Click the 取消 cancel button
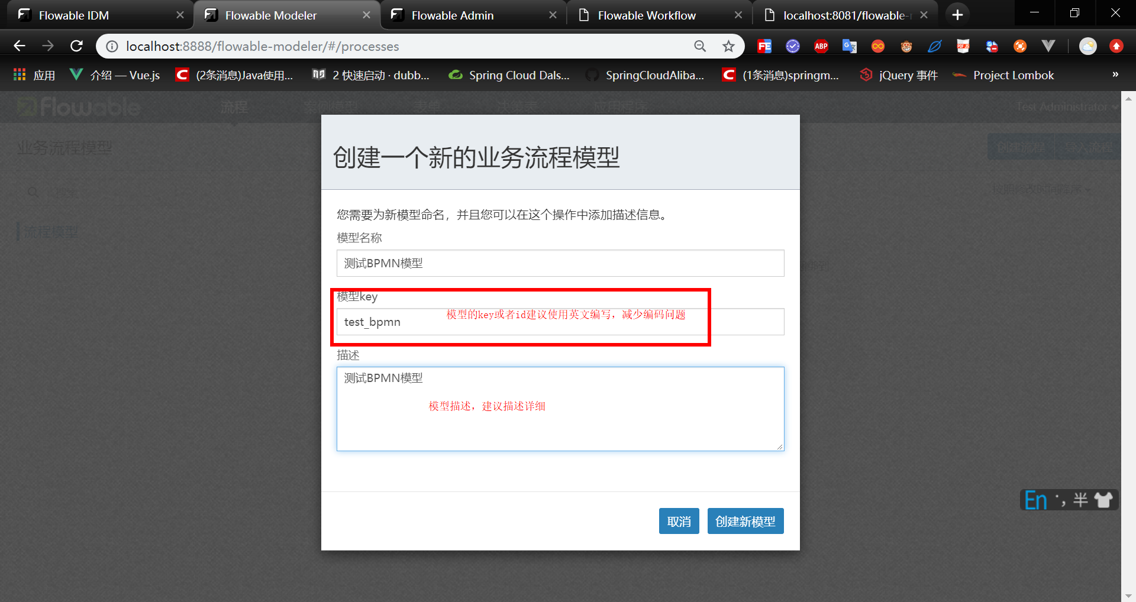The width and height of the screenshot is (1136, 602). tap(679, 521)
